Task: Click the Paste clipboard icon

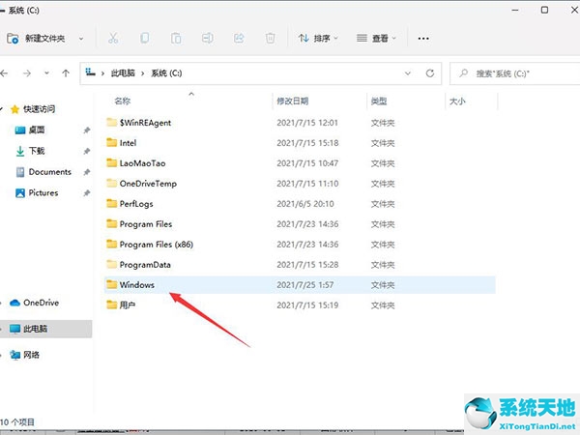Action: [176, 38]
